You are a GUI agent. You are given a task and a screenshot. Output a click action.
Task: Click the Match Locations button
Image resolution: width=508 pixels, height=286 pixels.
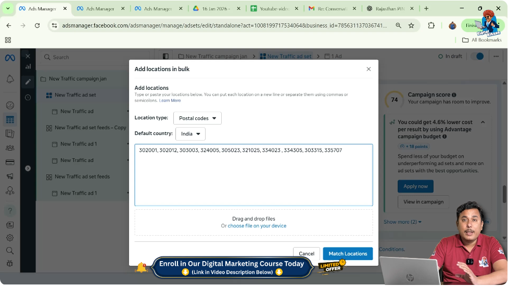(348, 254)
